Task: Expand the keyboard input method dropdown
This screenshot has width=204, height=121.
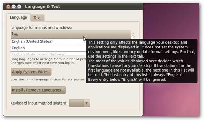Action: pos(79,103)
